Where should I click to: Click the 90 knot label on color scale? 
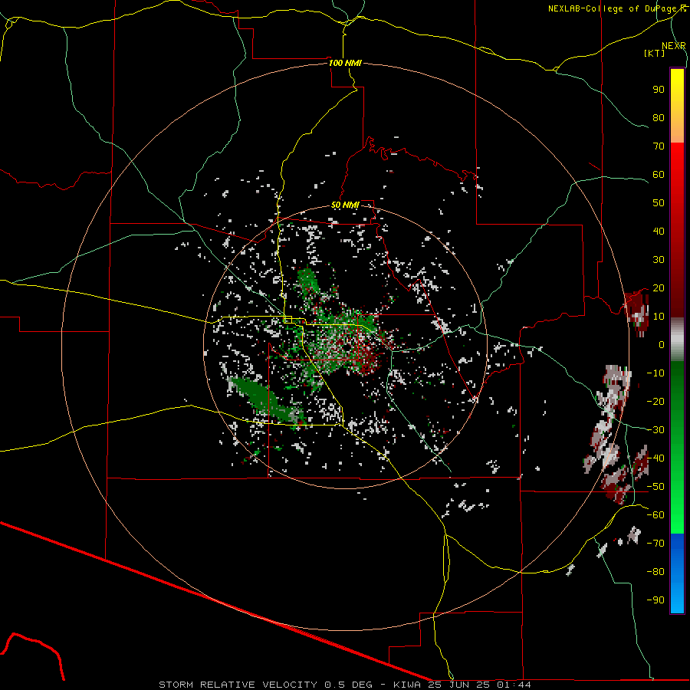click(x=659, y=90)
